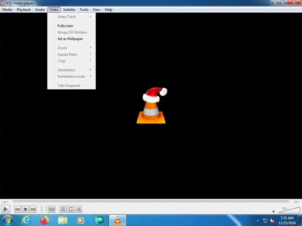Open the network tray icon
Viewport: 302px width, 226px height.
(265, 221)
